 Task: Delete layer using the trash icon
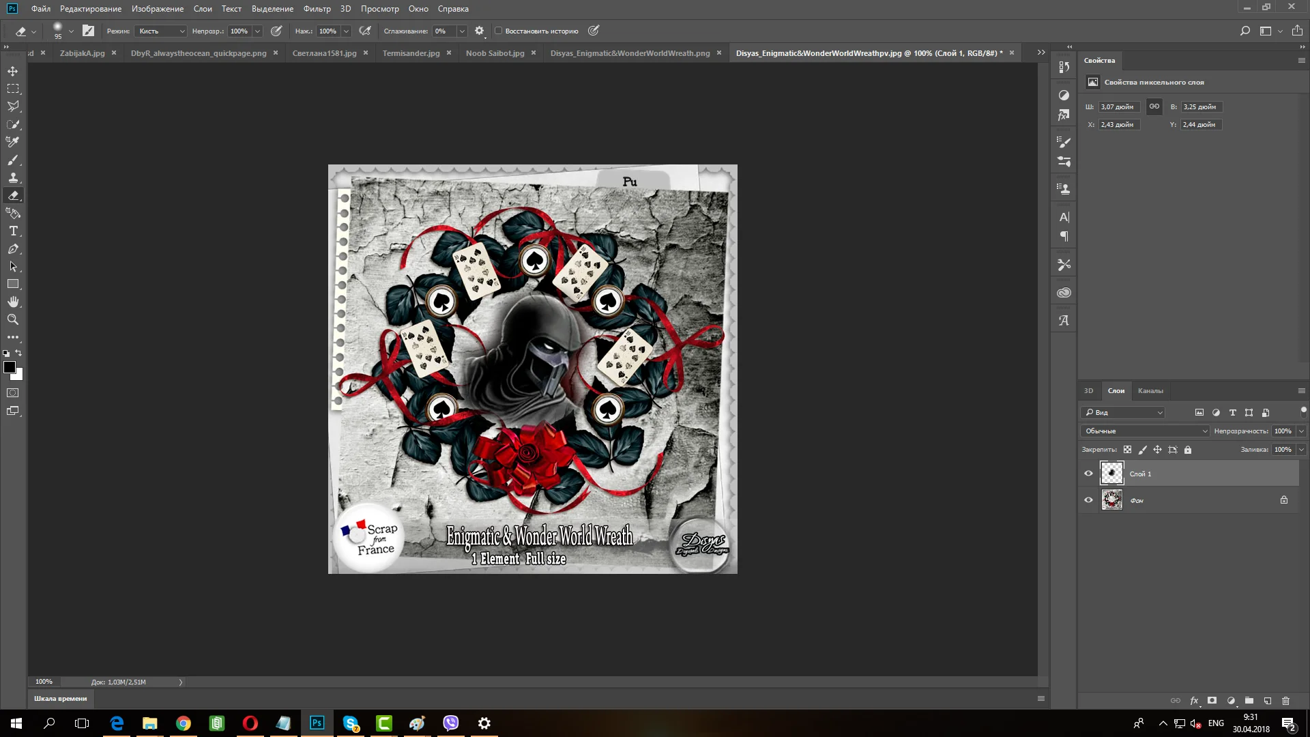click(x=1285, y=701)
